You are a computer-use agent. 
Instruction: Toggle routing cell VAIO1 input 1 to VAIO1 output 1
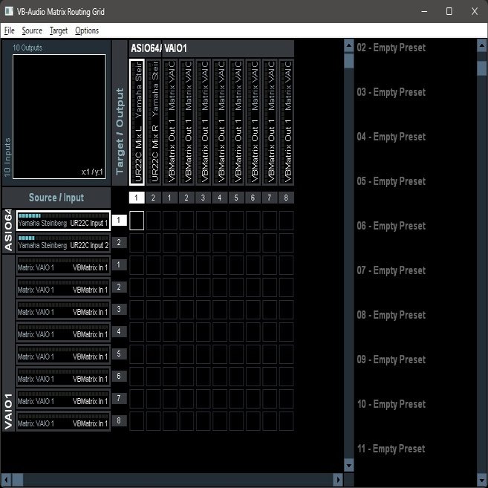[170, 265]
